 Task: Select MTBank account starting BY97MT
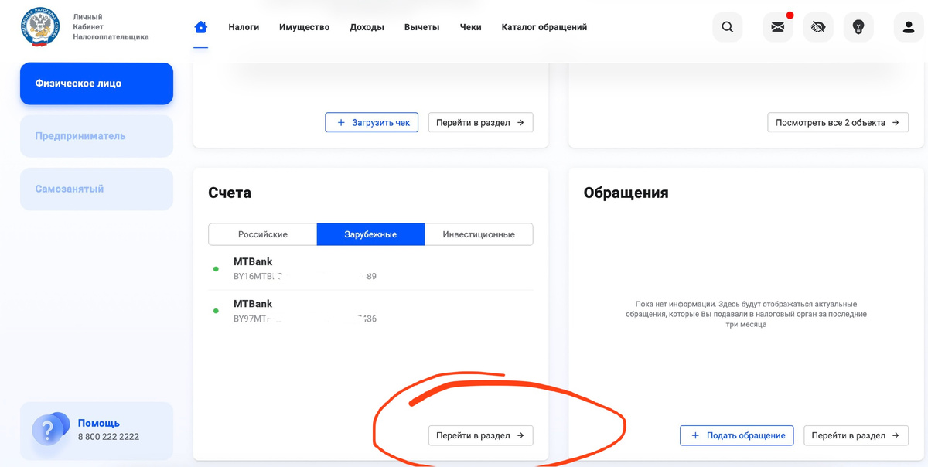(x=370, y=311)
